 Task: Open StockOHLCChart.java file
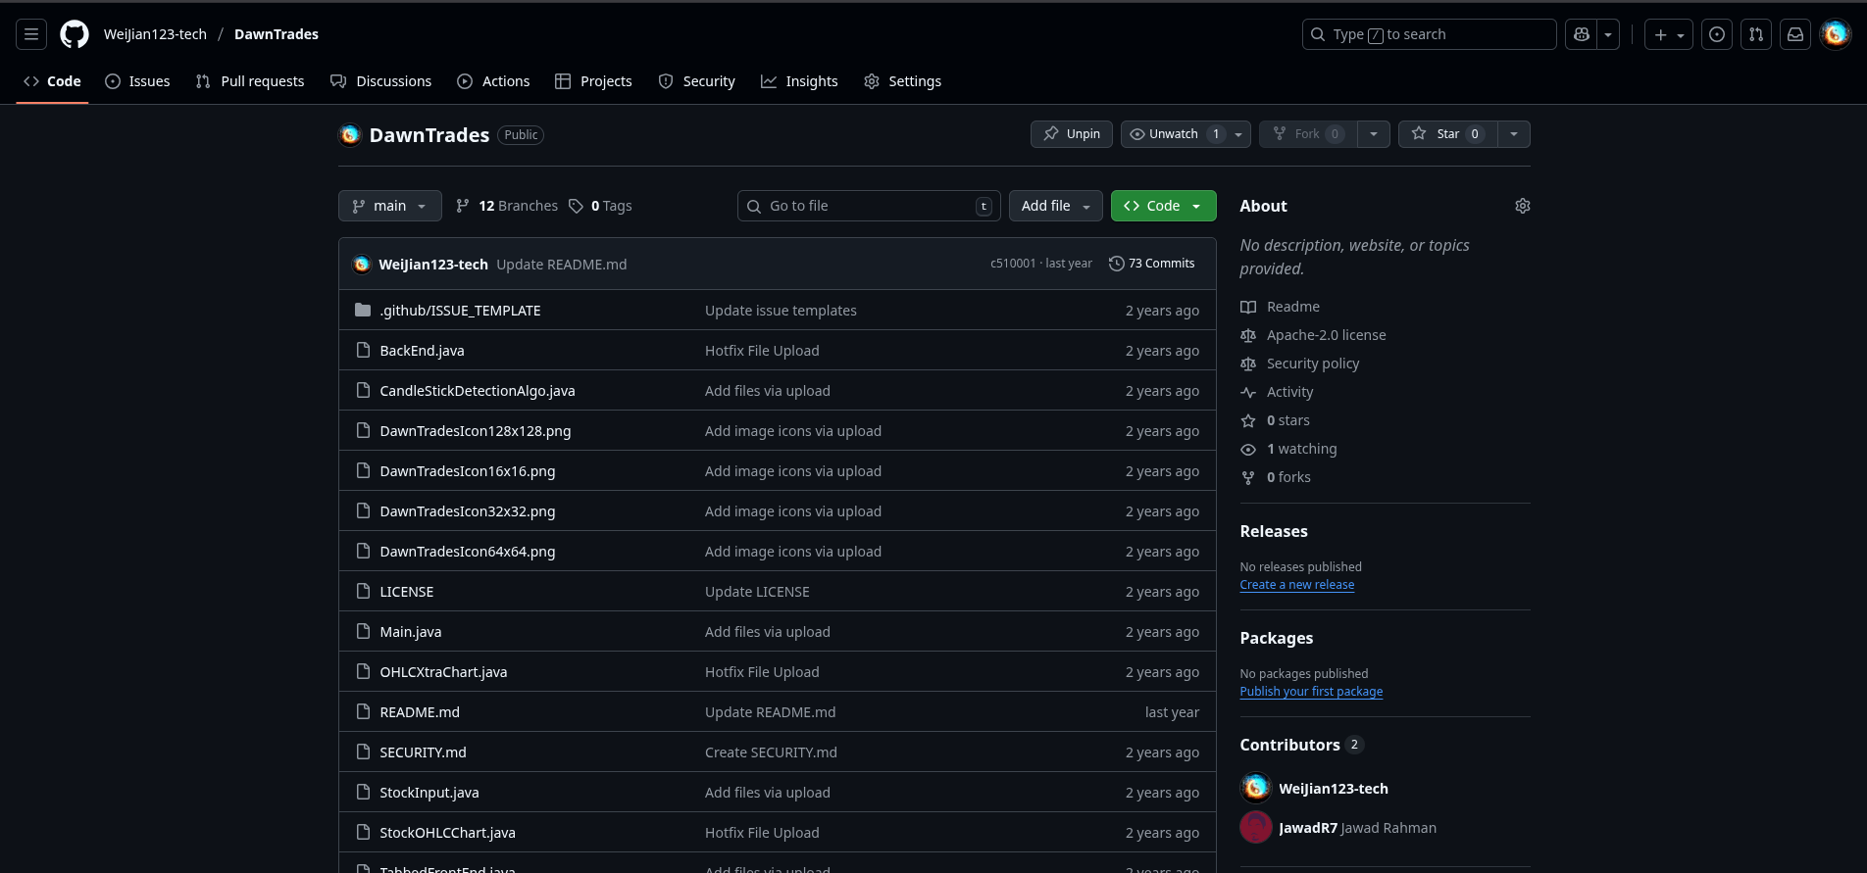click(x=447, y=833)
